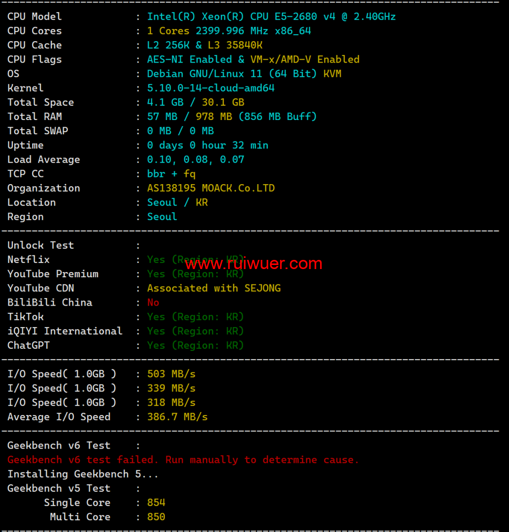509x532 pixels.
Task: Click the Total RAM usage value
Action: (x=232, y=116)
